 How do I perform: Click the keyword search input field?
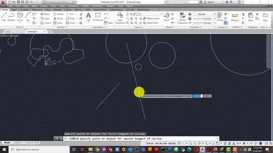[x=183, y=2]
